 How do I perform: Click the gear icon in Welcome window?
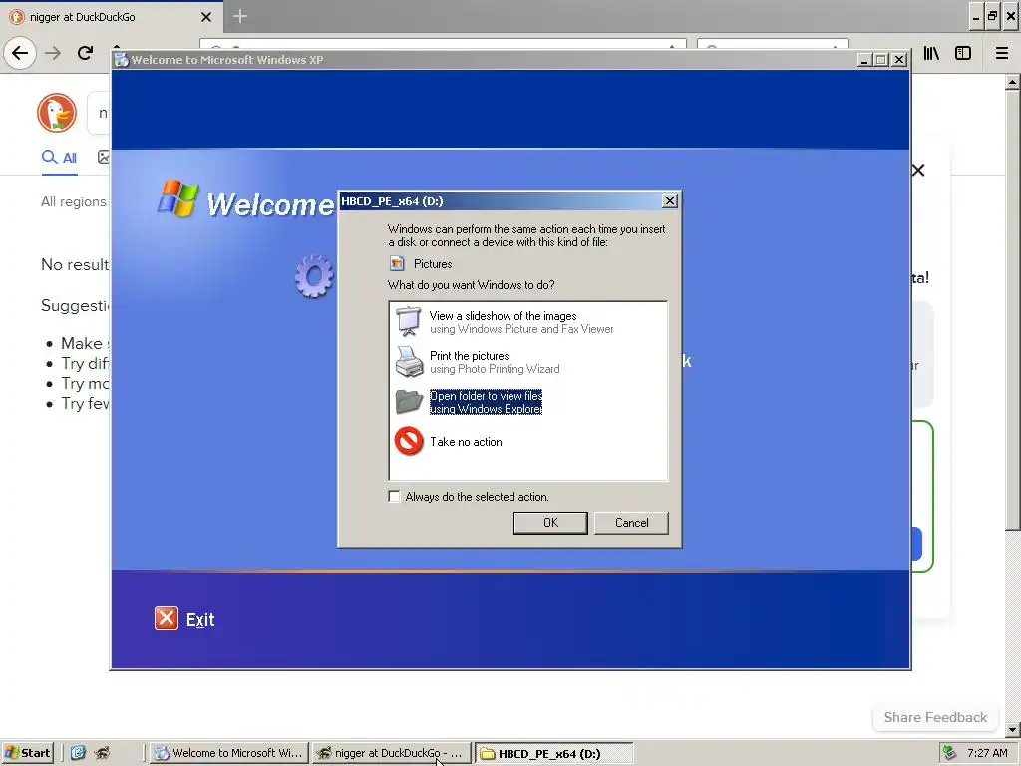(314, 276)
